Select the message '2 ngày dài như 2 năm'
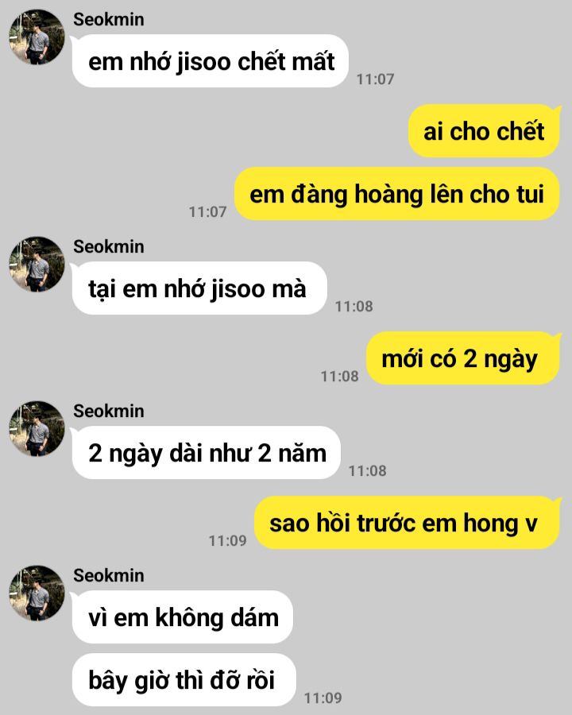 click(207, 453)
